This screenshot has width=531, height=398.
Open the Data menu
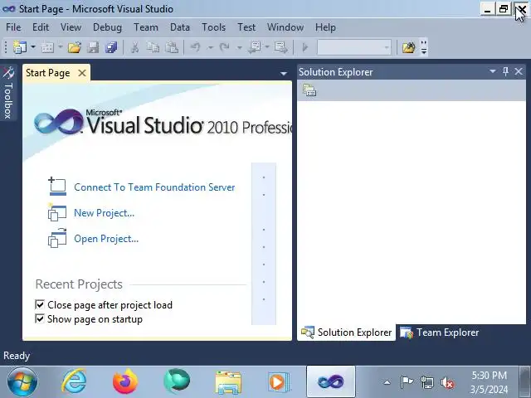point(180,27)
